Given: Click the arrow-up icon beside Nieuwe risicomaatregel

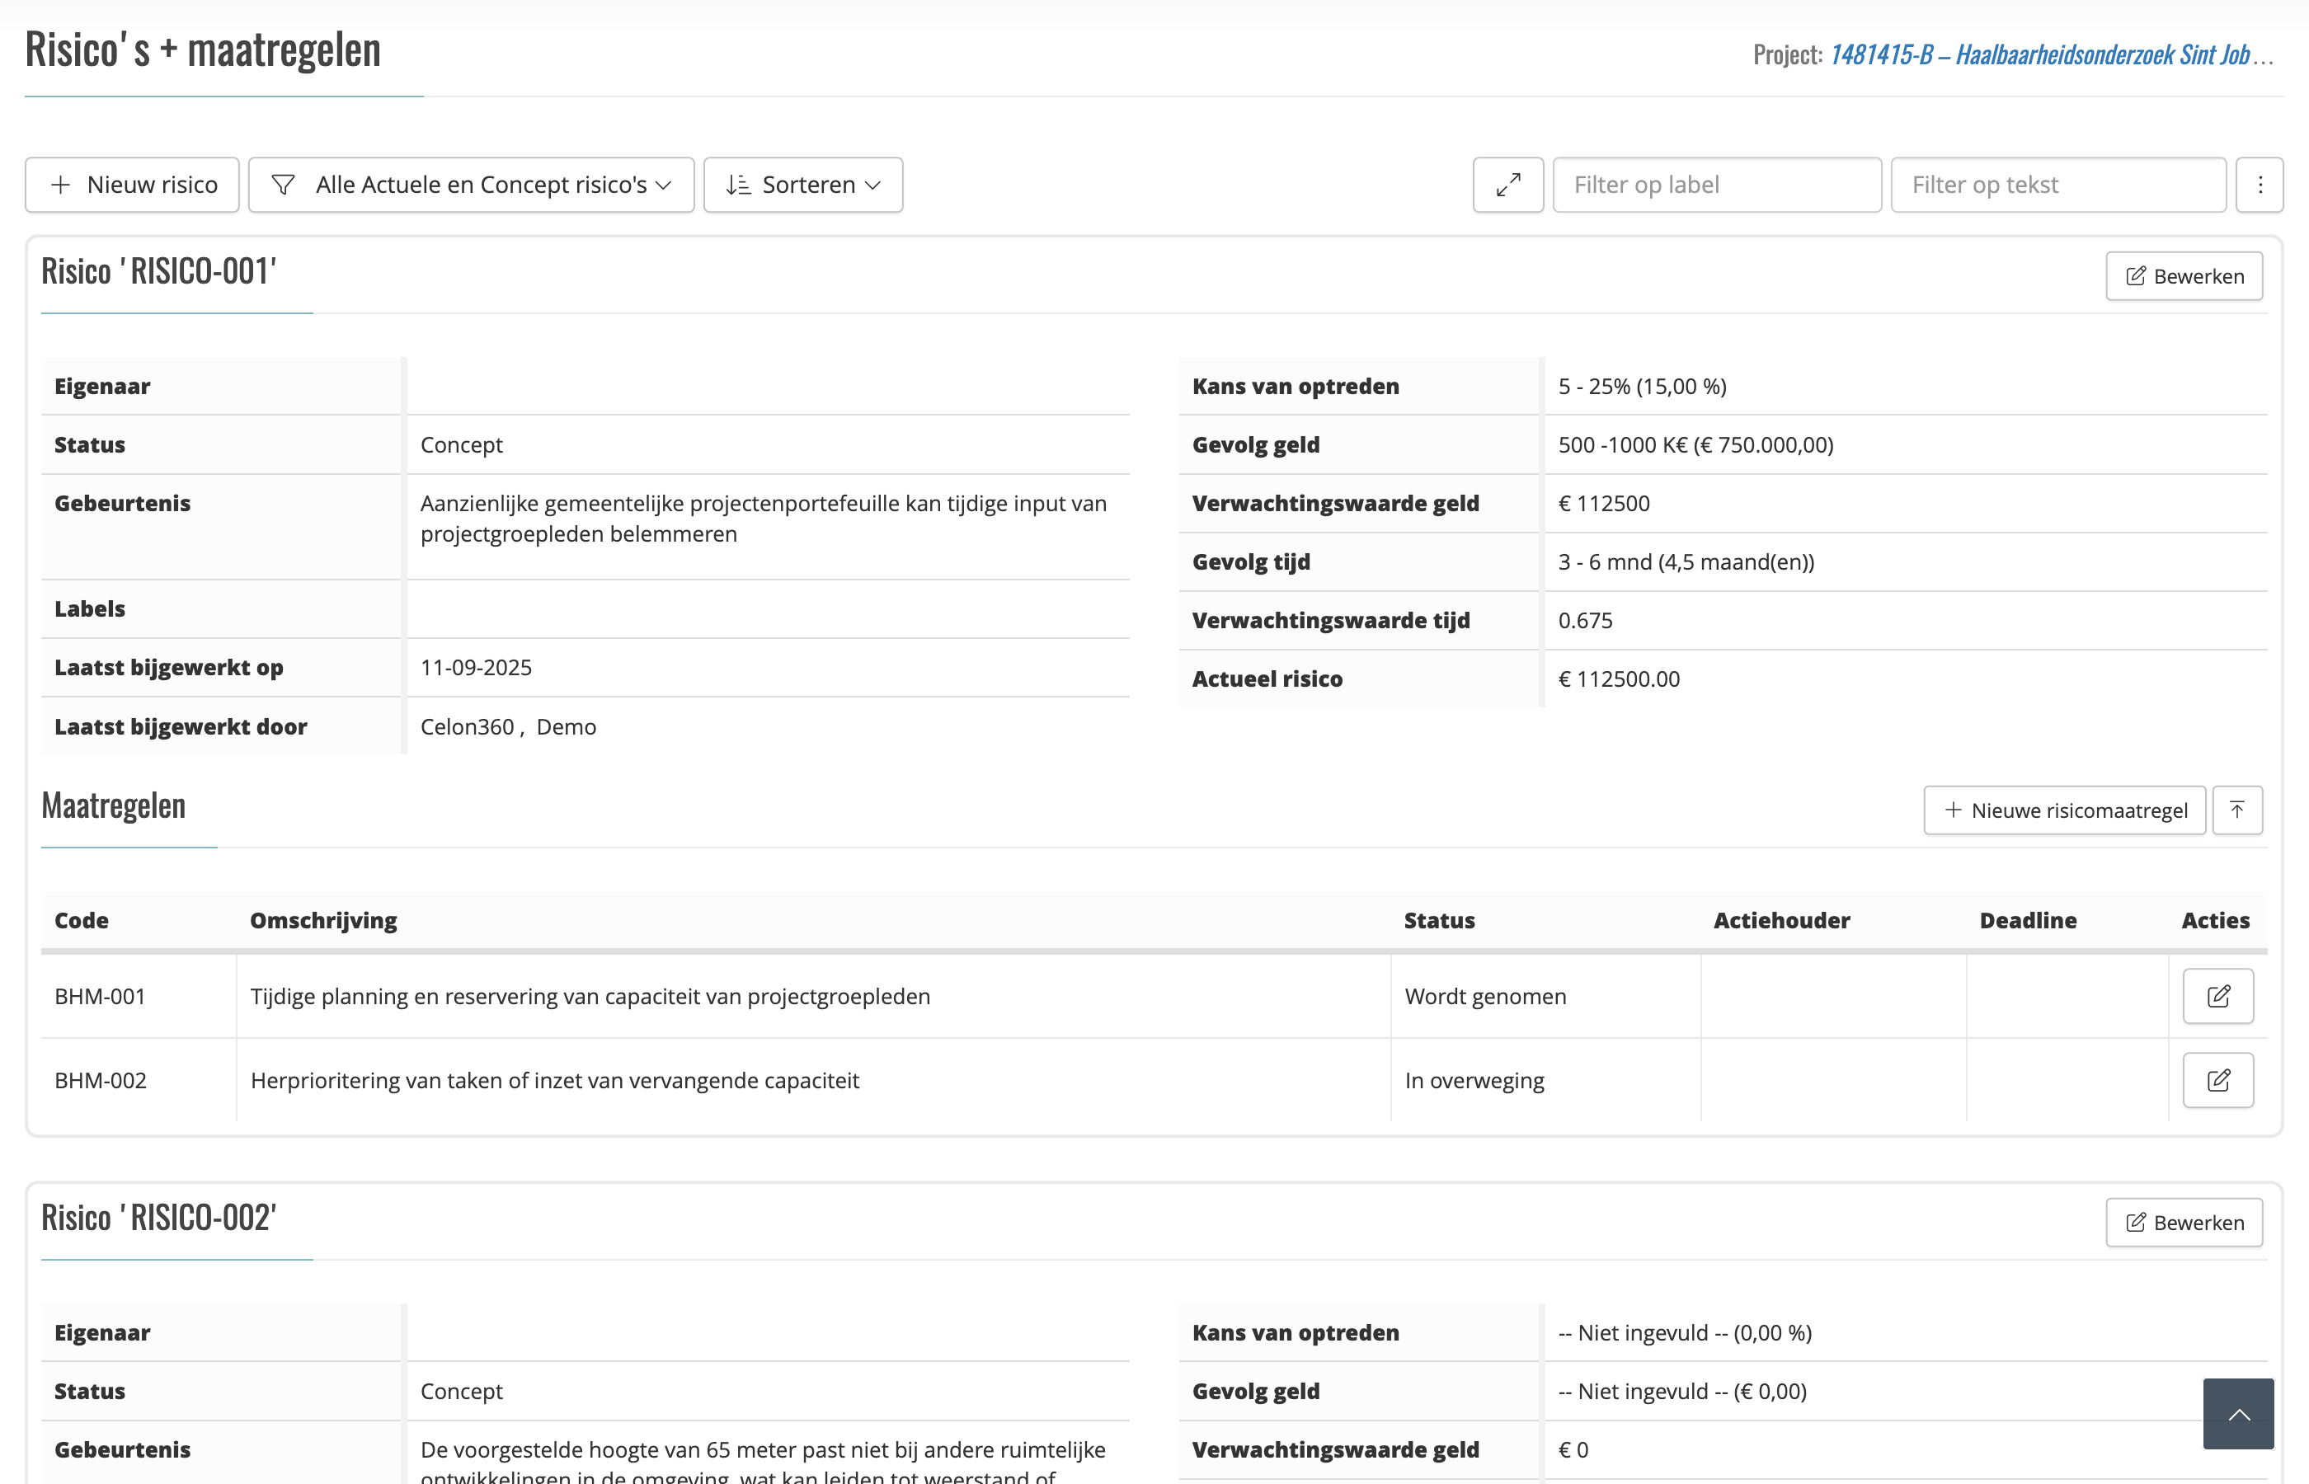Looking at the screenshot, I should pyautogui.click(x=2236, y=810).
